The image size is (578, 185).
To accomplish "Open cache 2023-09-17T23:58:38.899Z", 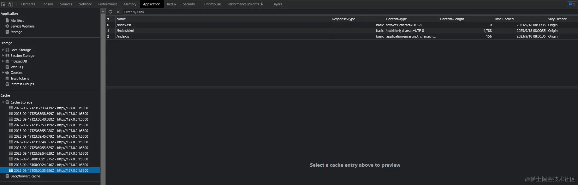I will 50,114.
